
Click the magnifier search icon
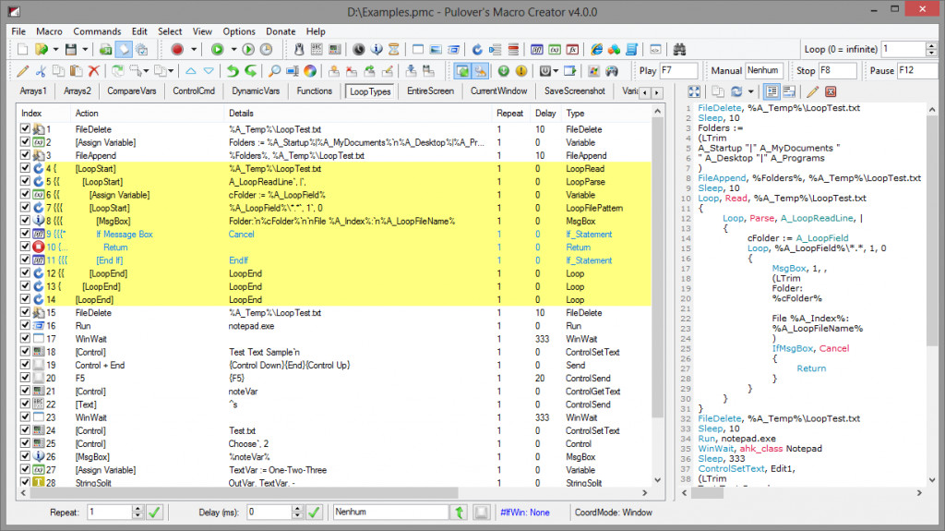click(x=274, y=71)
